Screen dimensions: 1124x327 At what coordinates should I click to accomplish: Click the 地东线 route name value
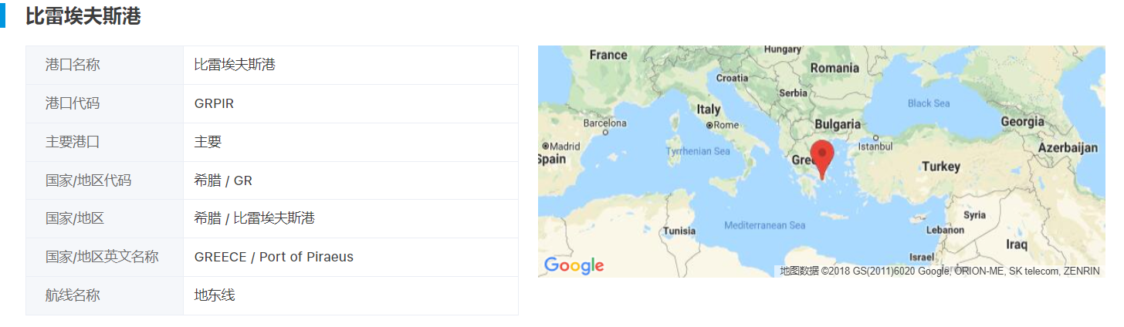214,295
